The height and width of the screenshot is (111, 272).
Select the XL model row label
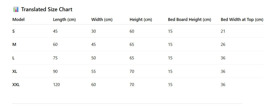pyautogui.click(x=15, y=71)
